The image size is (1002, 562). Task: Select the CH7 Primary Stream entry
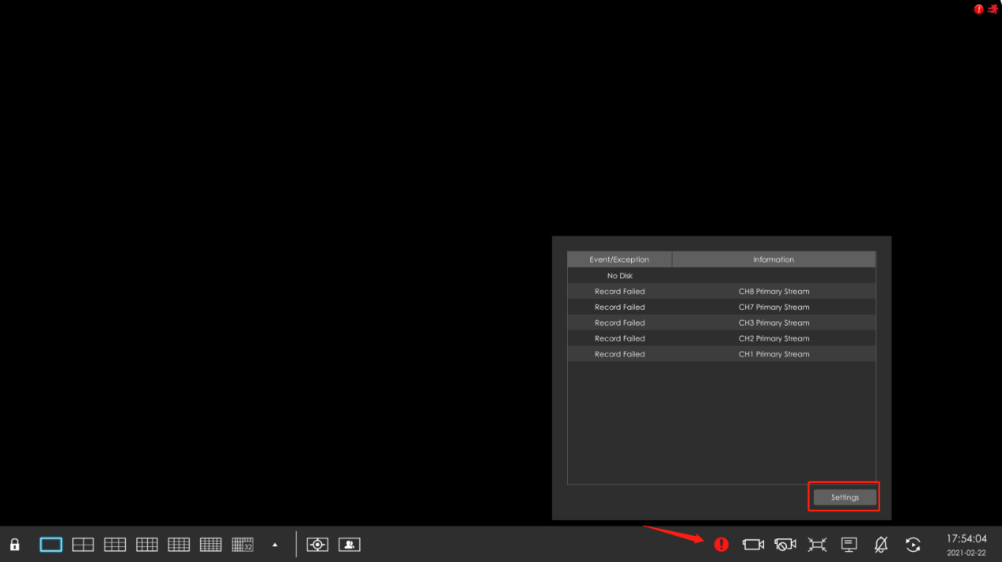(774, 307)
